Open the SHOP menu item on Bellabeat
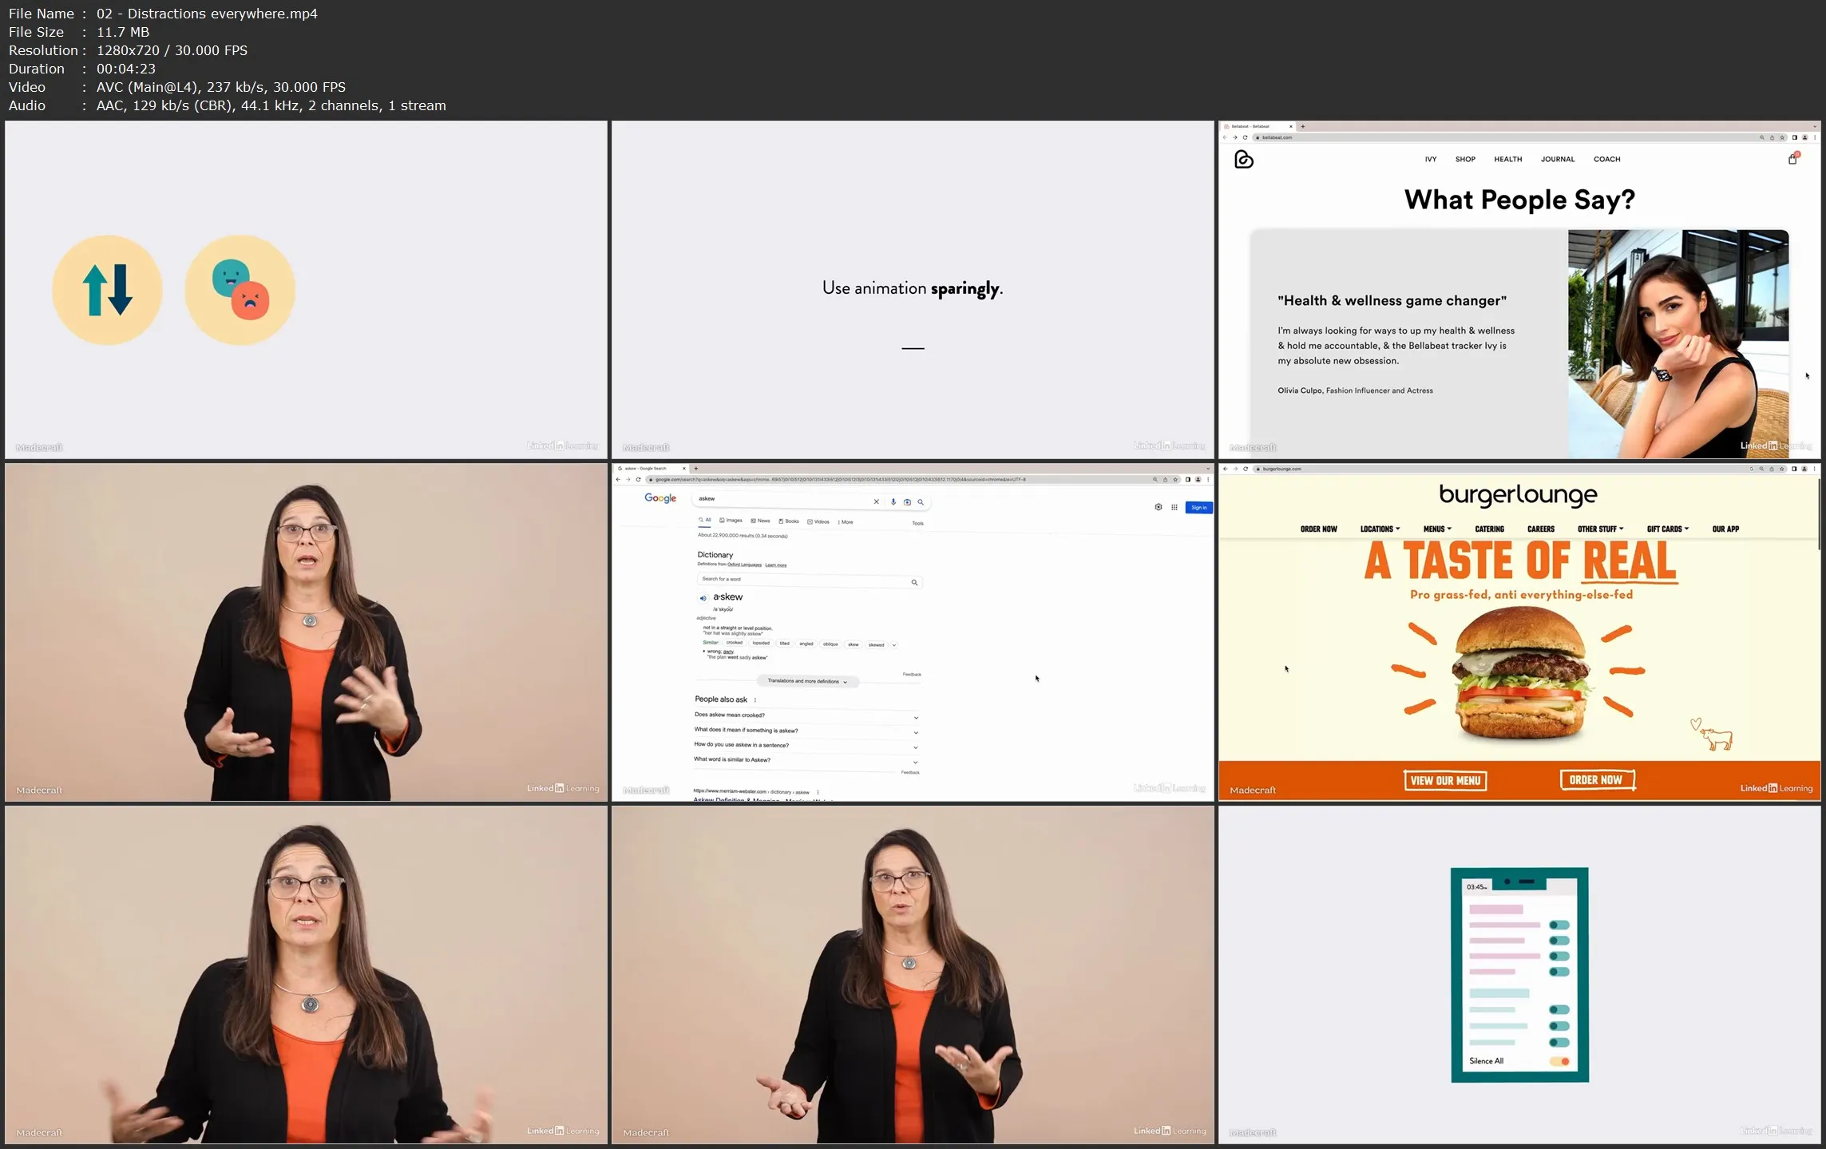The width and height of the screenshot is (1826, 1149). point(1465,159)
